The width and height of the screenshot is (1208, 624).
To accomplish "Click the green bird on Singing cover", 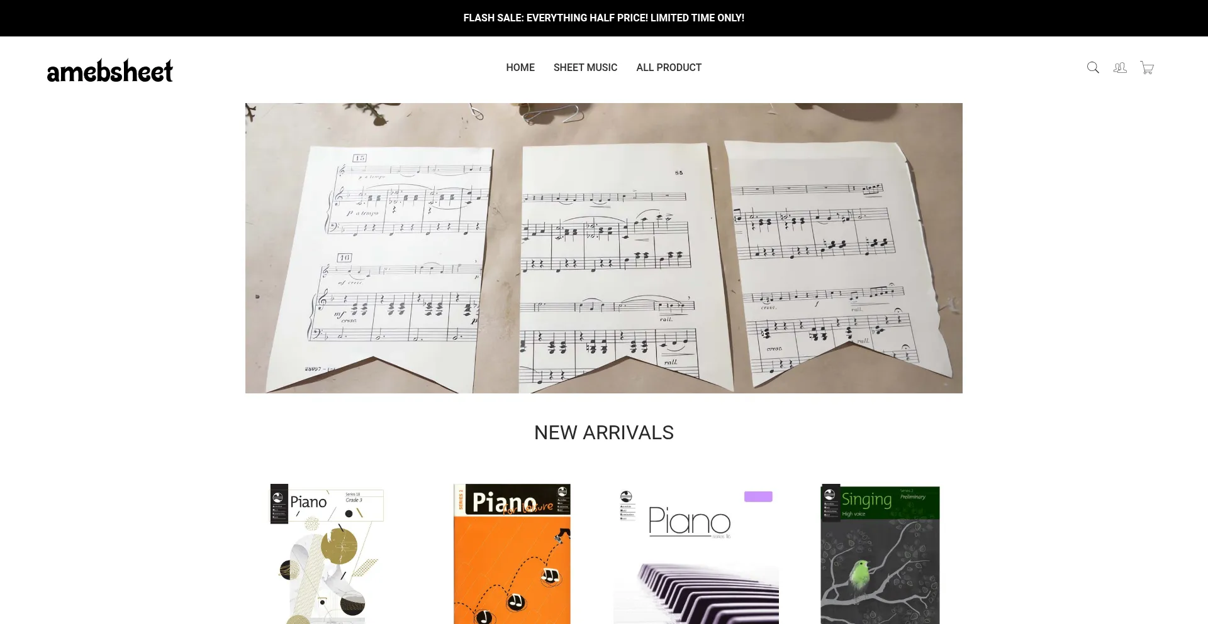I will 859,574.
